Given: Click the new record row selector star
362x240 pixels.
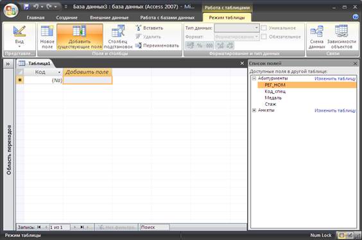Looking at the screenshot, I should 20,80.
